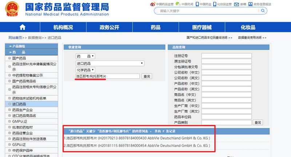Screen dimensions: 291x157
Task: Open the 药 品 category dropdown
Action: (85, 56)
